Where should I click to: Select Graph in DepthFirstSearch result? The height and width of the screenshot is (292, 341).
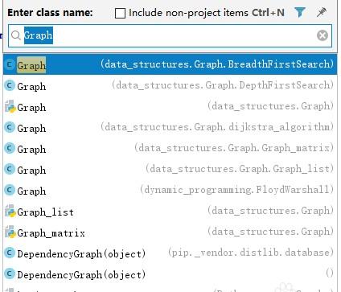[x=170, y=85]
